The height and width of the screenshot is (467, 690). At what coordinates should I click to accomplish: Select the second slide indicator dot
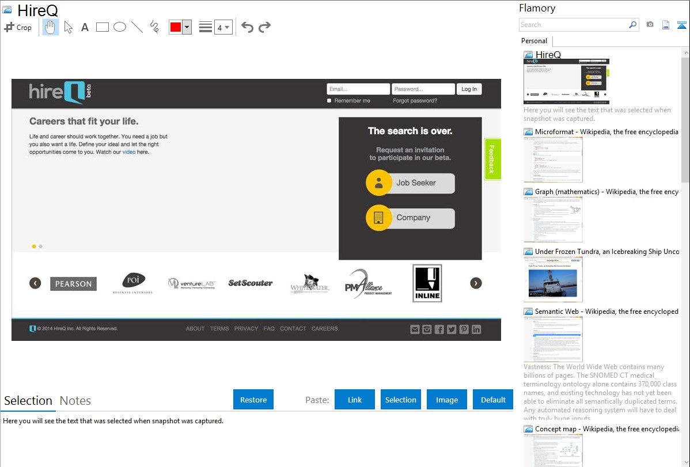[40, 246]
